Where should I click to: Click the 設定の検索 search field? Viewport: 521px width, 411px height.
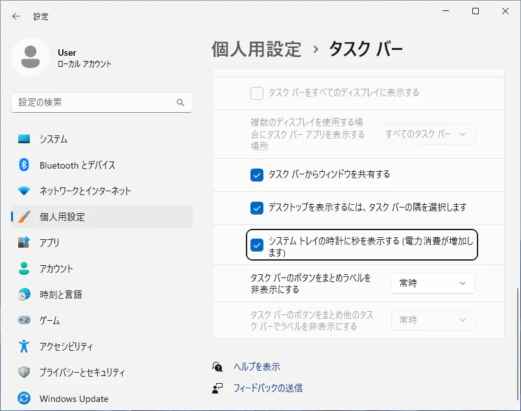[102, 102]
